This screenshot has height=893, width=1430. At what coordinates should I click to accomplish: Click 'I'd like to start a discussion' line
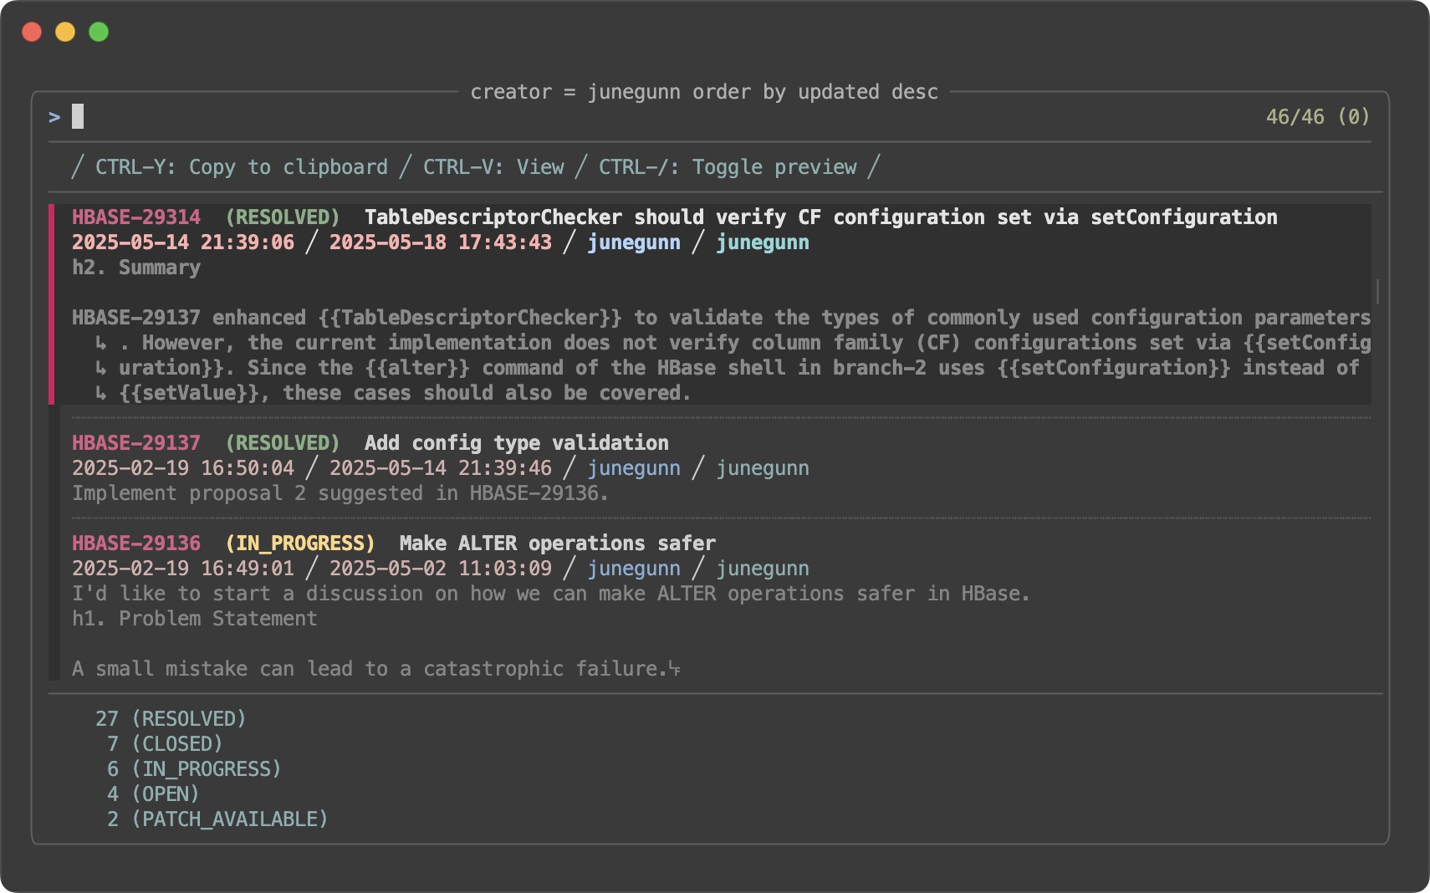click(x=551, y=594)
